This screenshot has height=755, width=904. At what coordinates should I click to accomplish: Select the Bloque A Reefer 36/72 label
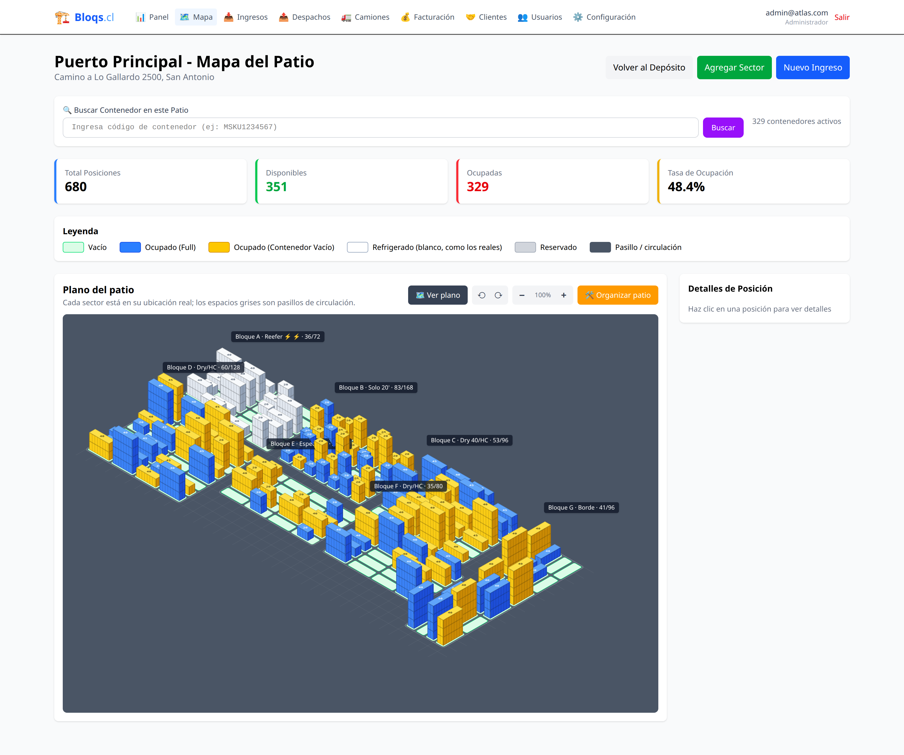pyautogui.click(x=278, y=337)
